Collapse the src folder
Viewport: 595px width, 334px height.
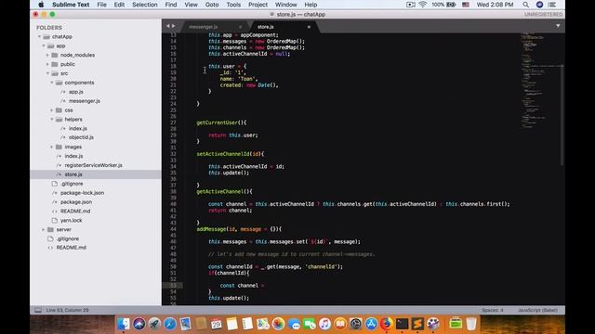click(47, 73)
